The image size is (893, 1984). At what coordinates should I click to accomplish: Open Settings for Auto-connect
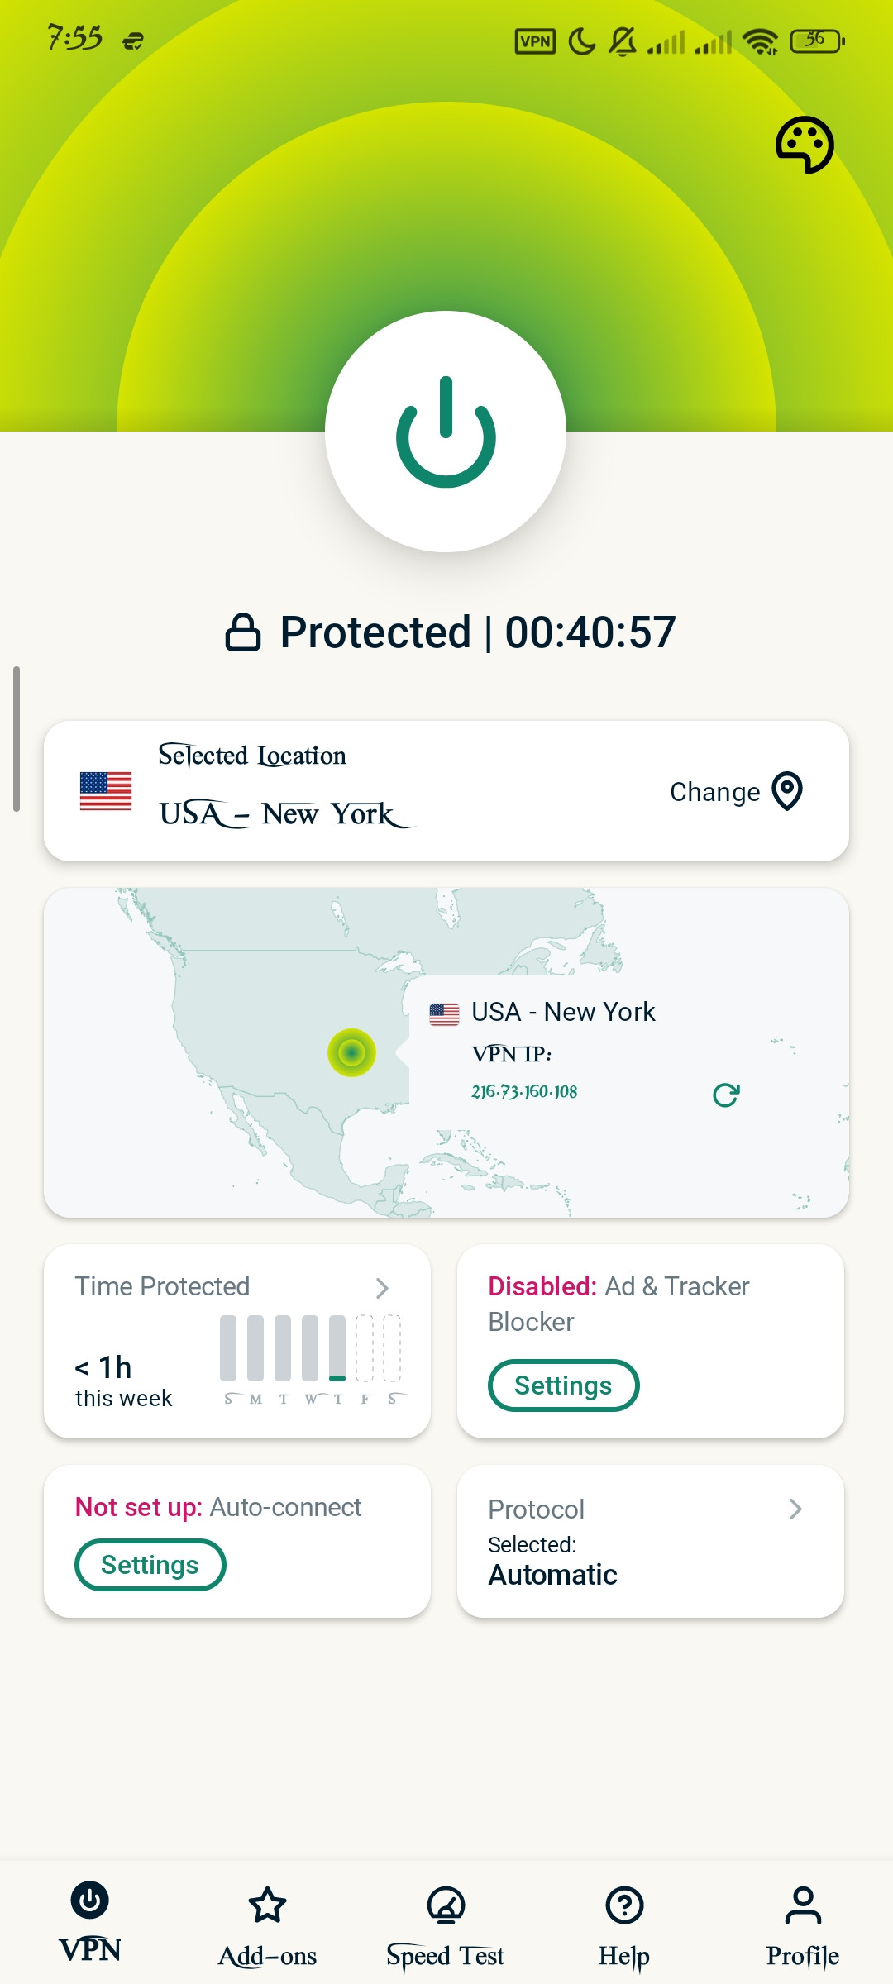click(x=150, y=1565)
